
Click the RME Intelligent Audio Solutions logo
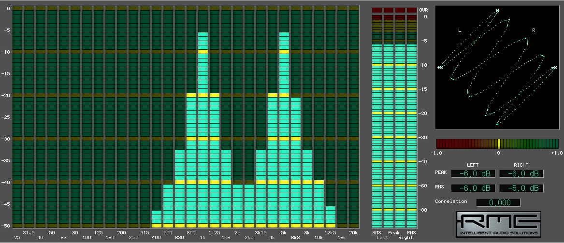click(499, 224)
